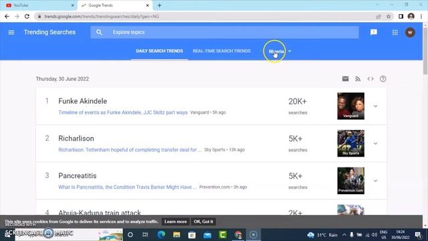Open the Google account avatar W
The image size is (428, 241).
(x=410, y=33)
